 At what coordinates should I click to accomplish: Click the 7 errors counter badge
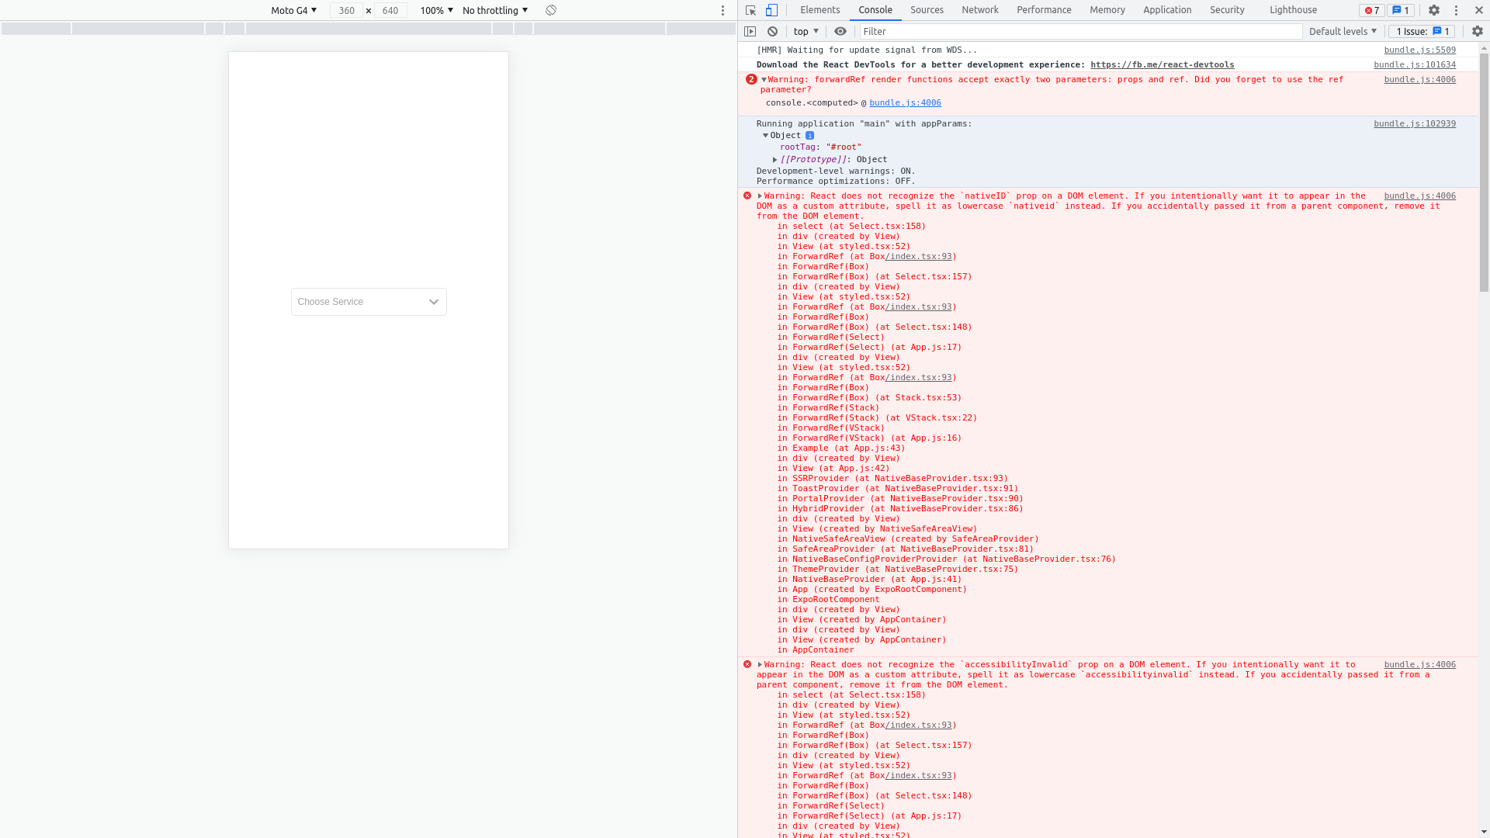coord(1370,10)
